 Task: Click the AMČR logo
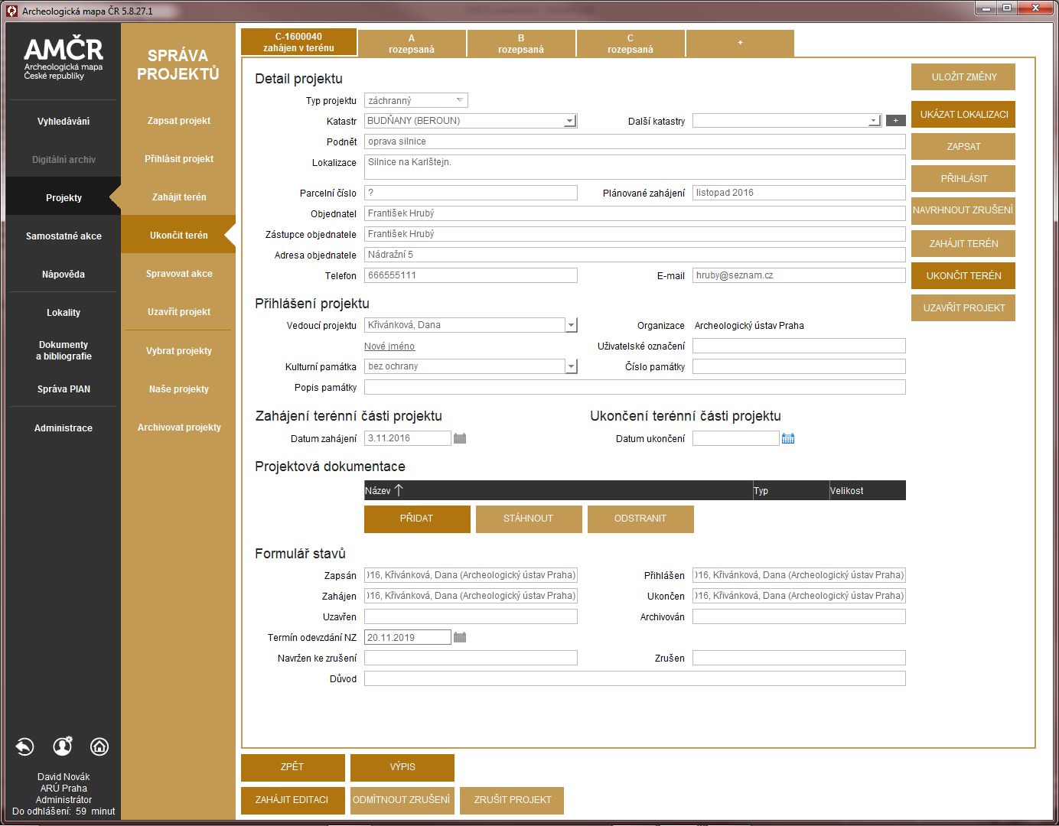(x=64, y=57)
